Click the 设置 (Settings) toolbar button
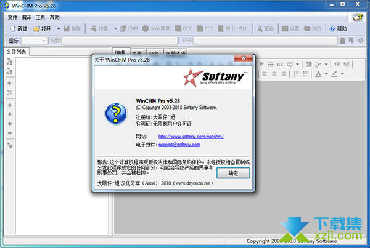 click(x=290, y=29)
